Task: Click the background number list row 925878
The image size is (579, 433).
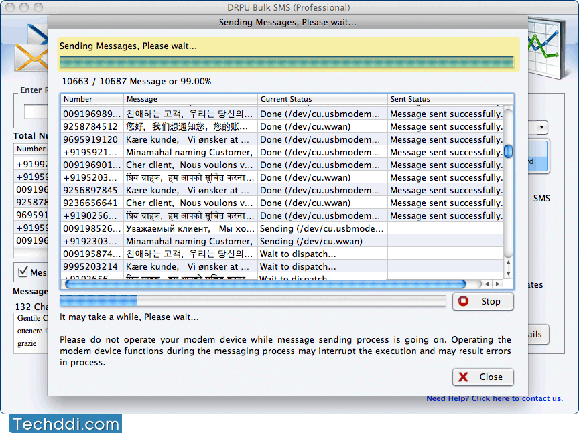Action: point(31,202)
